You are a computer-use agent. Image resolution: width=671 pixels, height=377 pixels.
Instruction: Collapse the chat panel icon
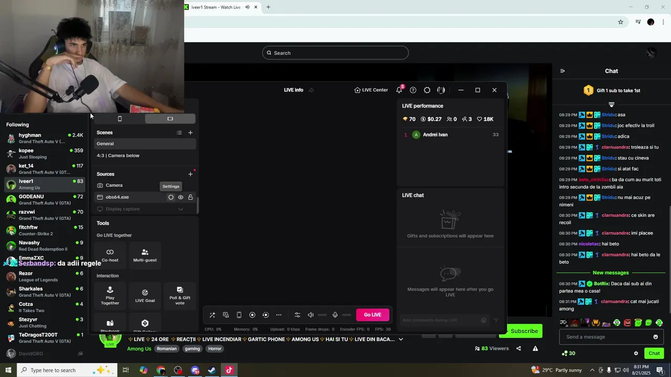coord(562,71)
